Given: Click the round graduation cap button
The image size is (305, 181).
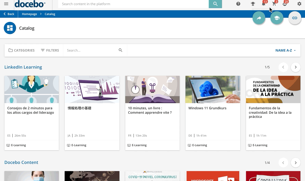Looking at the screenshot, I should (277, 18).
